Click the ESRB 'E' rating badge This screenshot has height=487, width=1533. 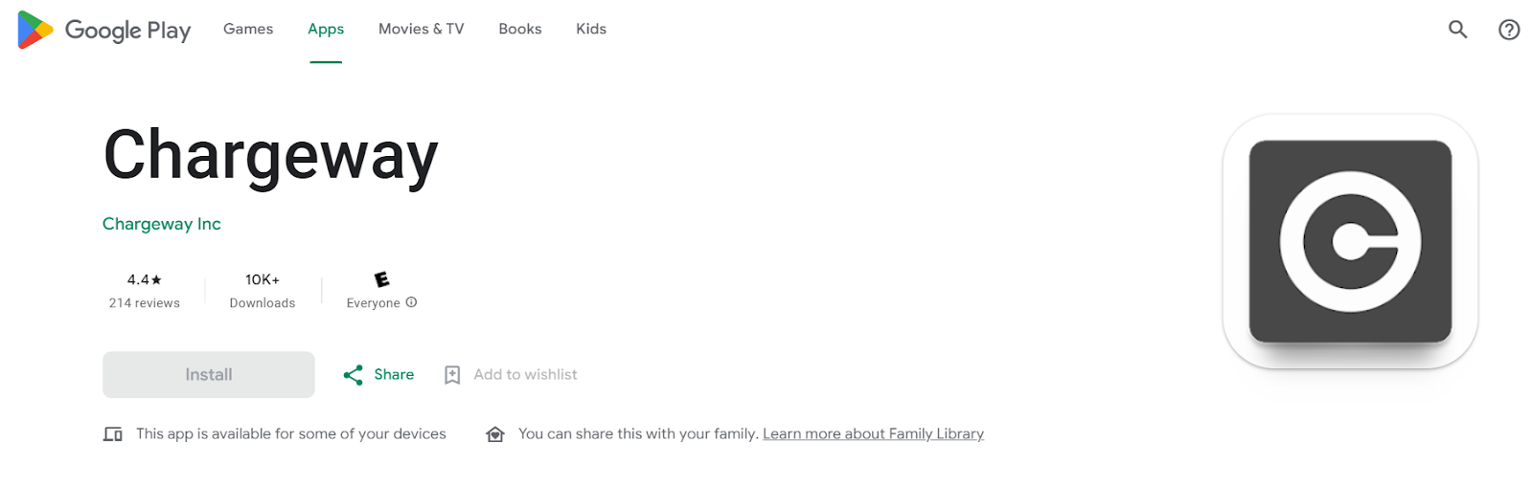(381, 279)
